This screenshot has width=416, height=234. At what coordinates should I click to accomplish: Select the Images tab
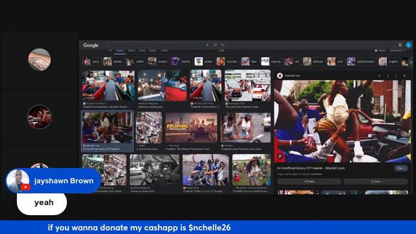pyautogui.click(x=120, y=51)
